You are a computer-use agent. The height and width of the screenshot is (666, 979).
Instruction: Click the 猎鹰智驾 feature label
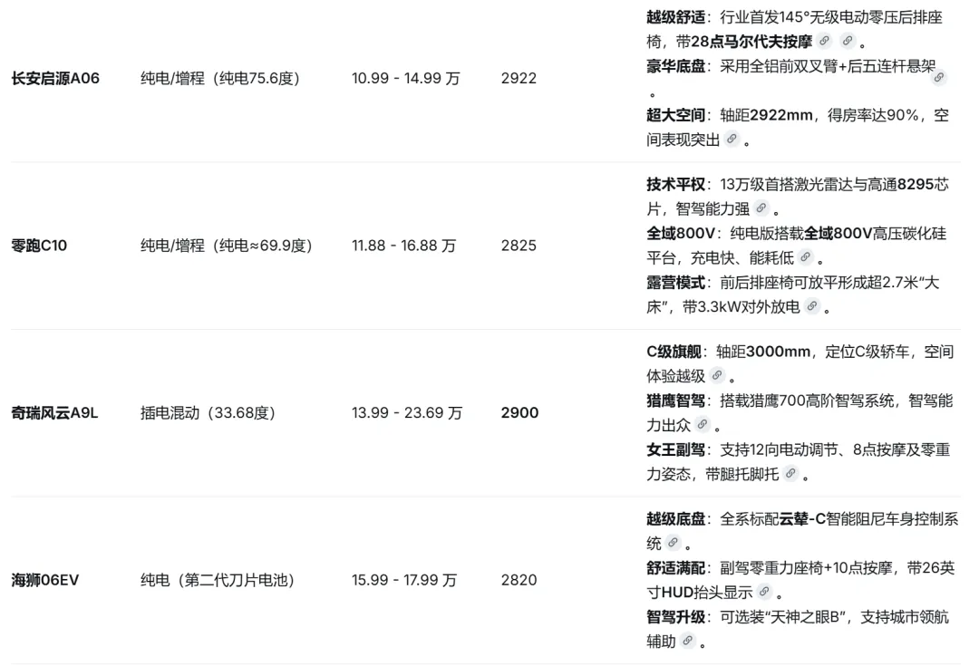(x=675, y=401)
